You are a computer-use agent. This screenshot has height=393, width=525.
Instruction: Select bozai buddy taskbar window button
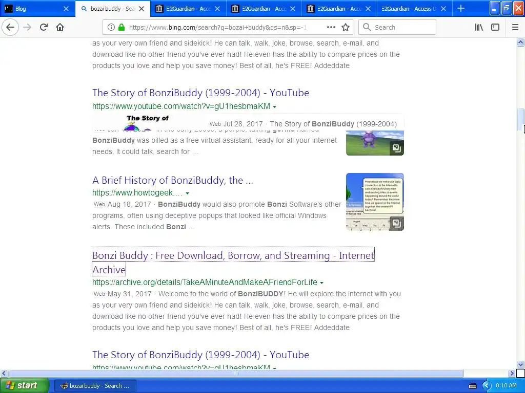point(95,386)
